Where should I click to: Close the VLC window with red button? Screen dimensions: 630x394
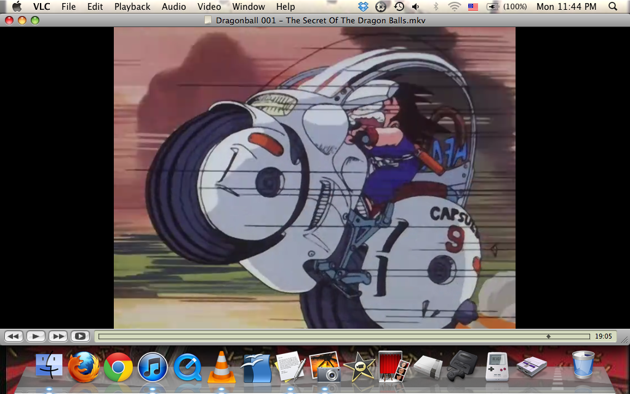[x=9, y=20]
